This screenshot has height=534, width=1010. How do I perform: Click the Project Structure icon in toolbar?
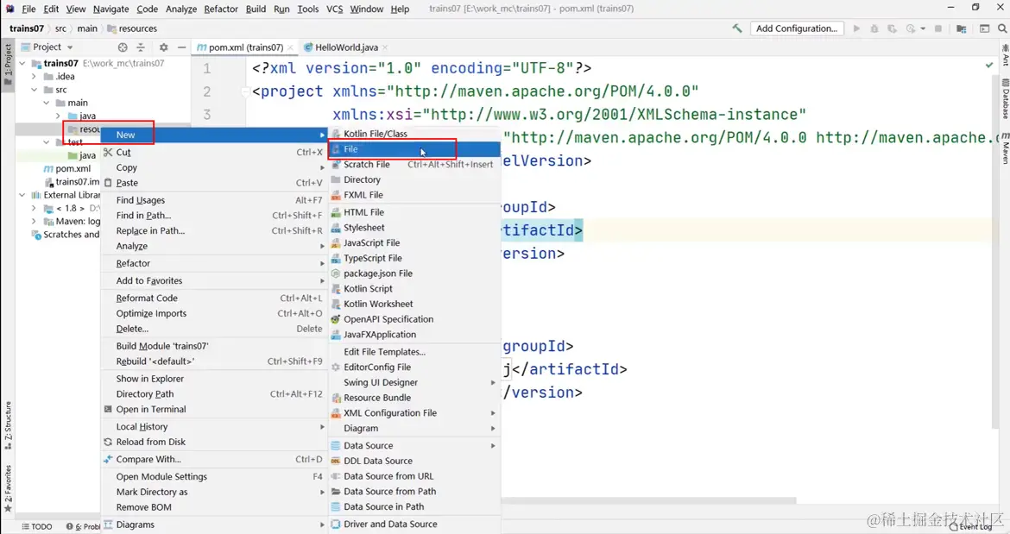961,28
